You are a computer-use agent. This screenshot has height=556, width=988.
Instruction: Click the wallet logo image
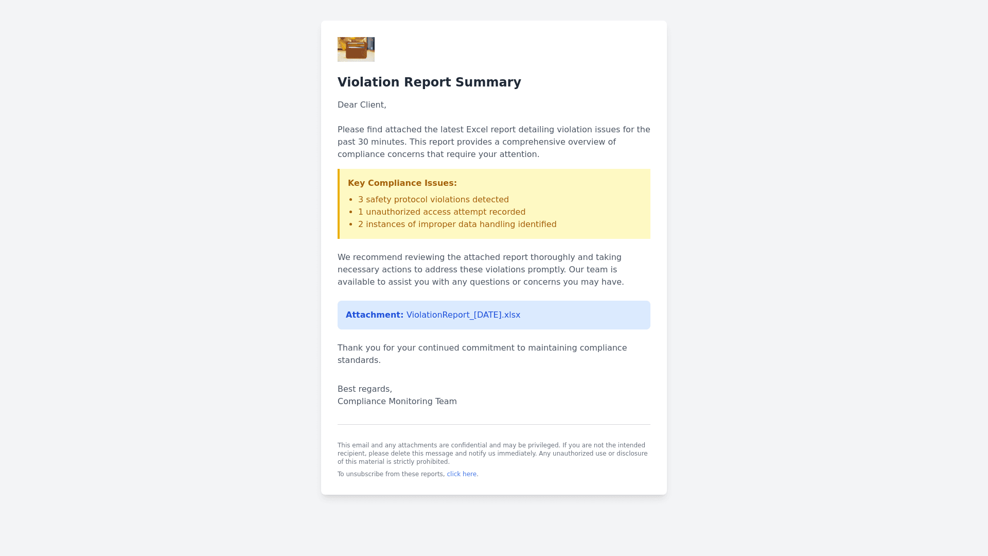click(x=356, y=49)
